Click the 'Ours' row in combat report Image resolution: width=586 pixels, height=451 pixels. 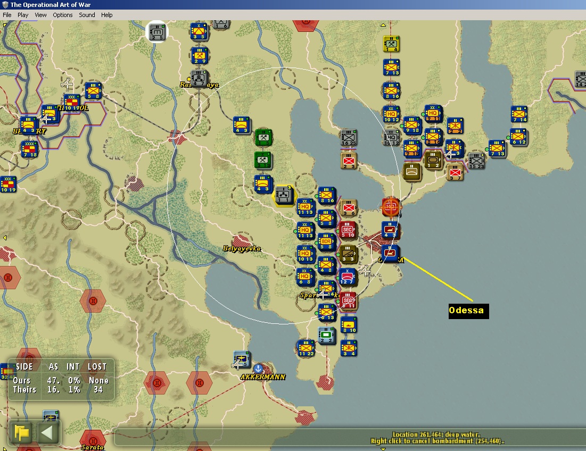coord(61,380)
